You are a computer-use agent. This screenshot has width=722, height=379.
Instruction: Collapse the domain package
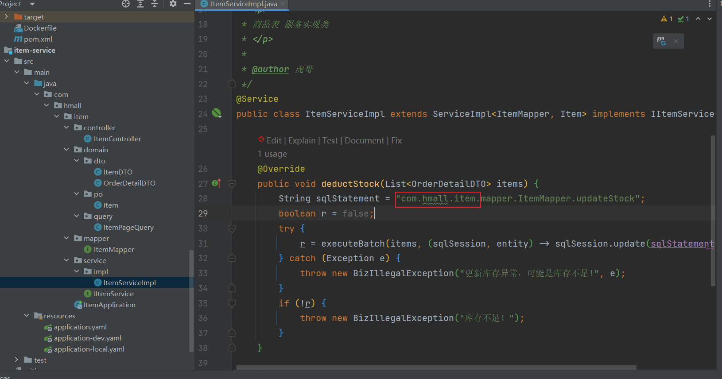[66, 150]
